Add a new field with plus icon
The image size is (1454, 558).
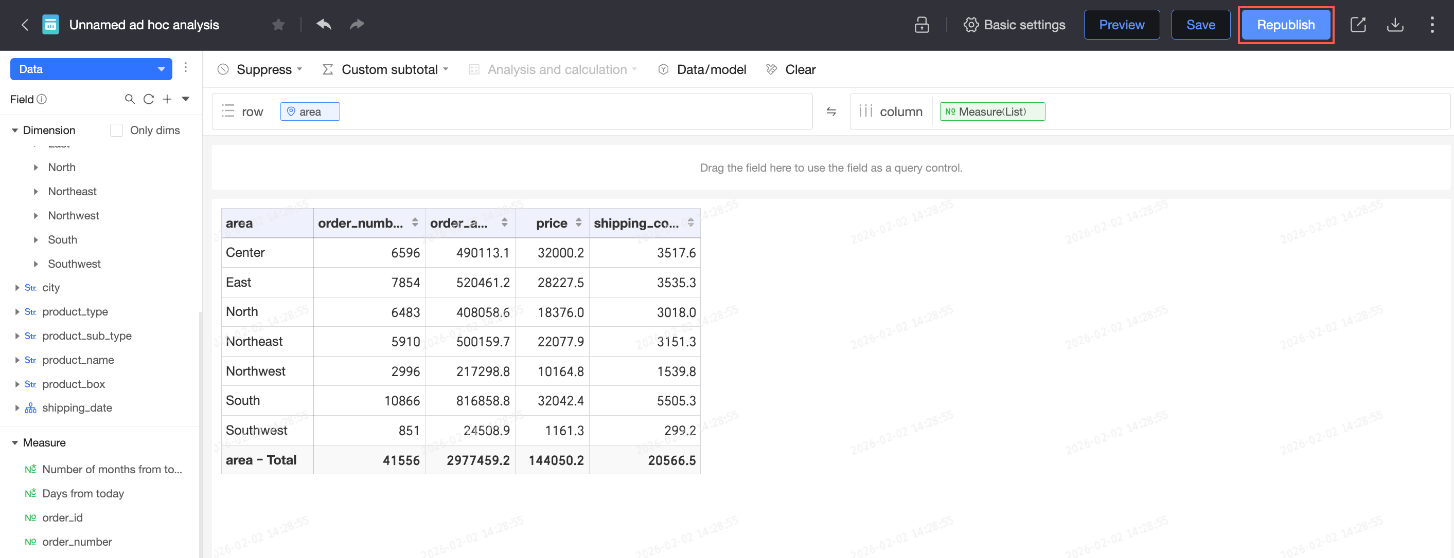(167, 99)
